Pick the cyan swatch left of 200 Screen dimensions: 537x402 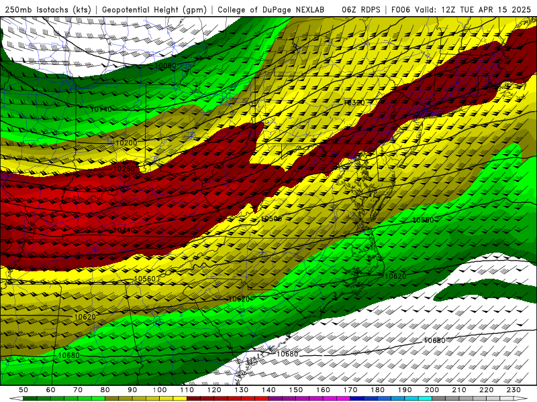pyautogui.click(x=425, y=399)
